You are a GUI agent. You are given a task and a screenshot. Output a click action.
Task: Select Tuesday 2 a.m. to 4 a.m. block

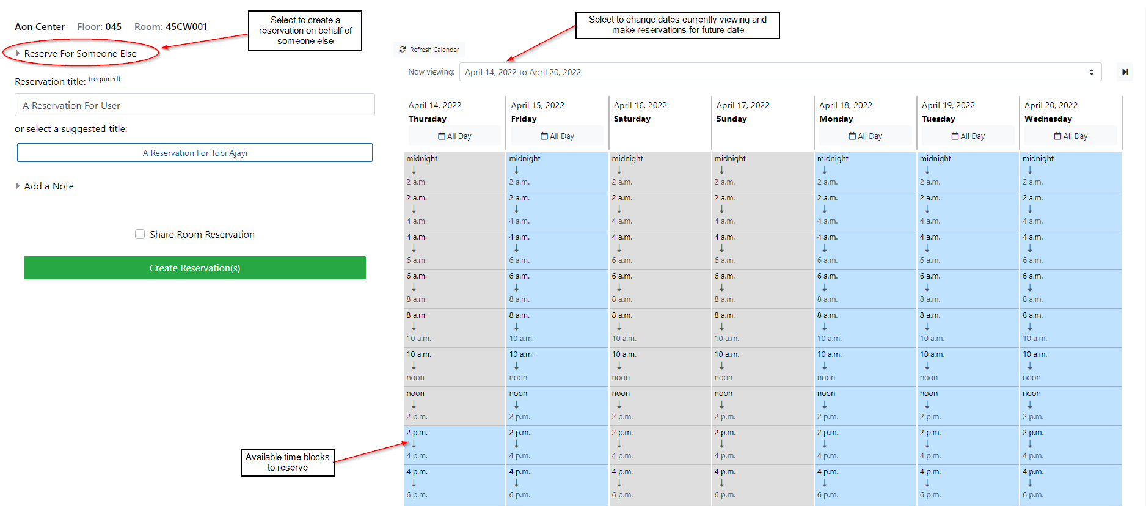(x=968, y=210)
